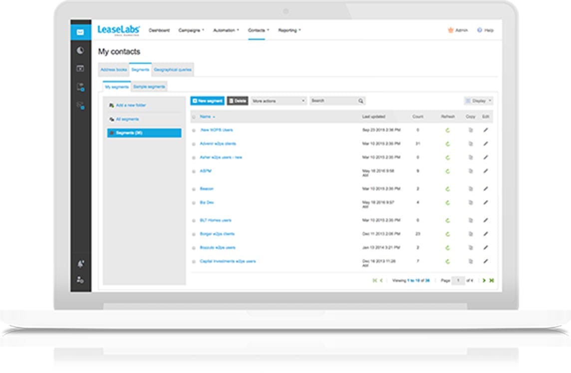This screenshot has height=373, width=571.
Task: Open the pie chart reporting sidebar icon
Action: pyautogui.click(x=80, y=51)
